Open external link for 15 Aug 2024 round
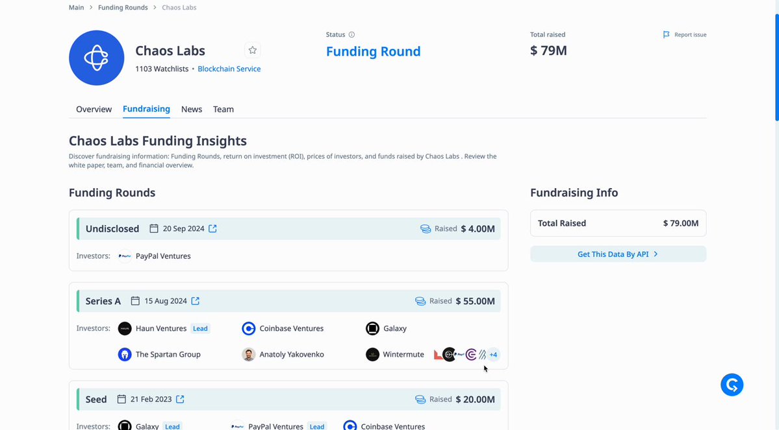The height and width of the screenshot is (430, 779). (x=196, y=301)
